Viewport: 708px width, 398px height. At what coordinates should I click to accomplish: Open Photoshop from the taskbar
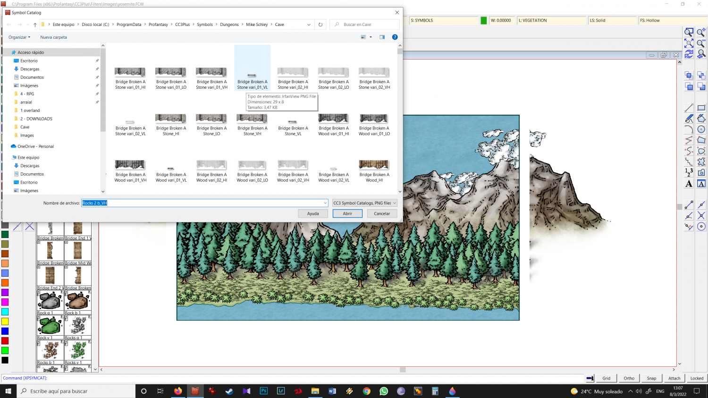pos(264,391)
